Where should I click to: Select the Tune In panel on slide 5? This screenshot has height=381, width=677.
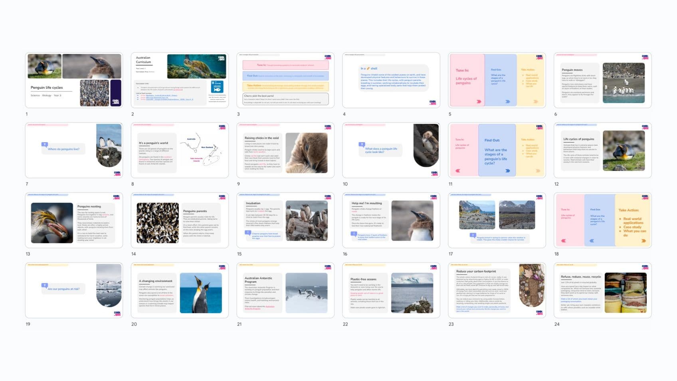click(467, 80)
